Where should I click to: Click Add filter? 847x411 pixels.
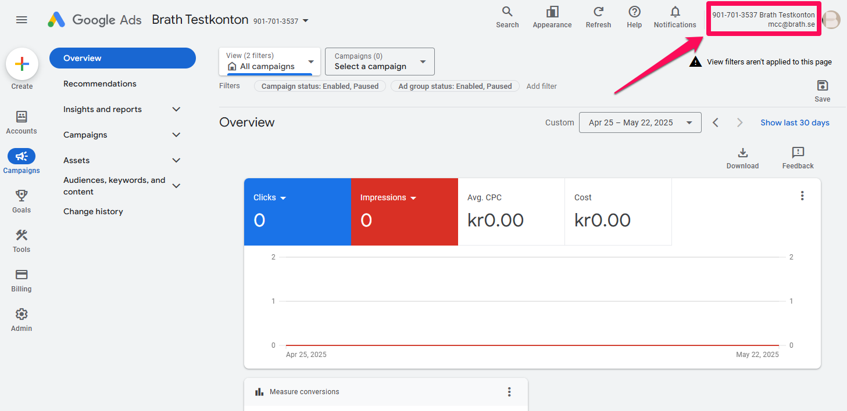pyautogui.click(x=542, y=86)
